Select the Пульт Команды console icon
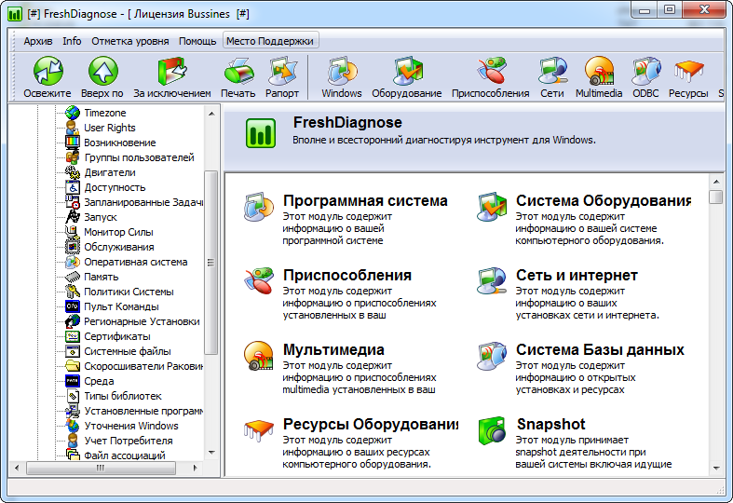The image size is (733, 503). 73,306
